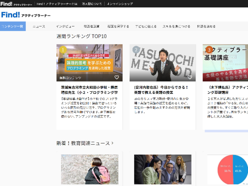Open スキルを身につける navigation item

(176, 26)
